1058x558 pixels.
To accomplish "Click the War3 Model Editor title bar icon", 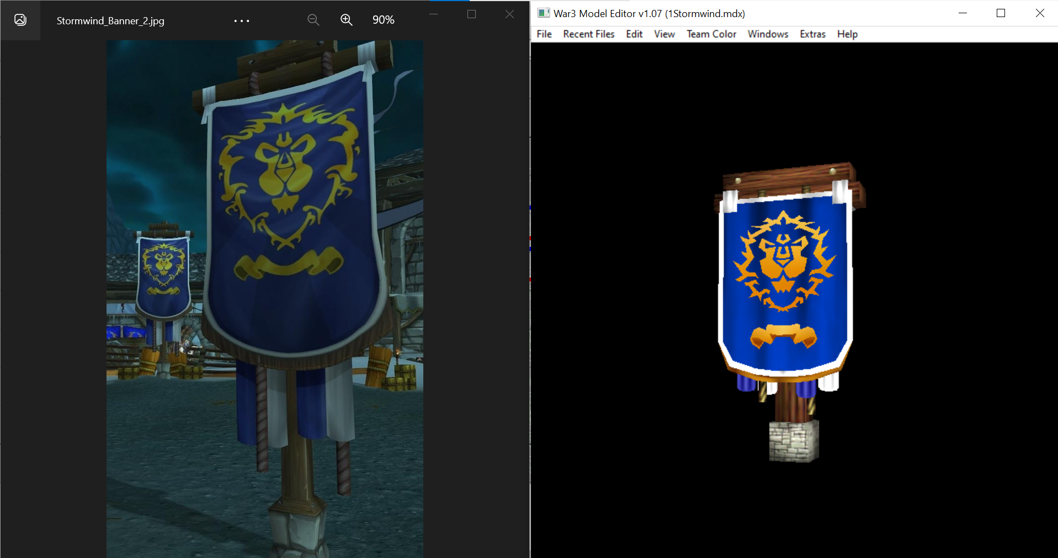I will (x=544, y=13).
